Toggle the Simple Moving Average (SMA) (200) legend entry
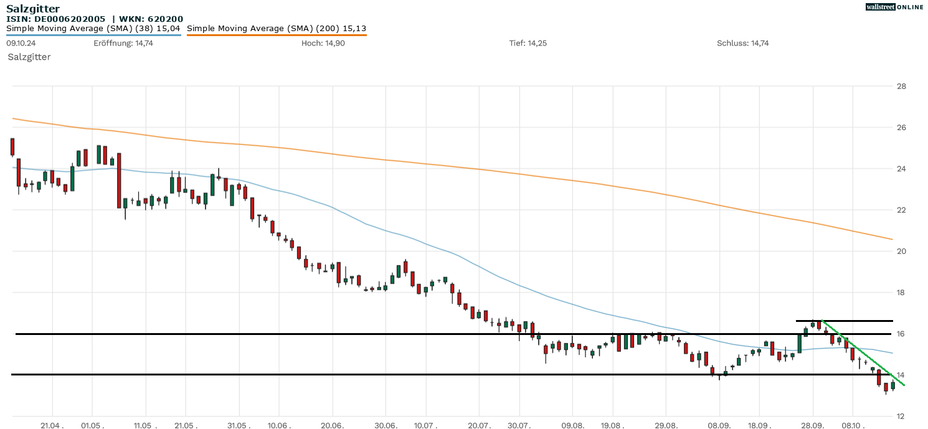Image resolution: width=928 pixels, height=429 pixels. 277,28
